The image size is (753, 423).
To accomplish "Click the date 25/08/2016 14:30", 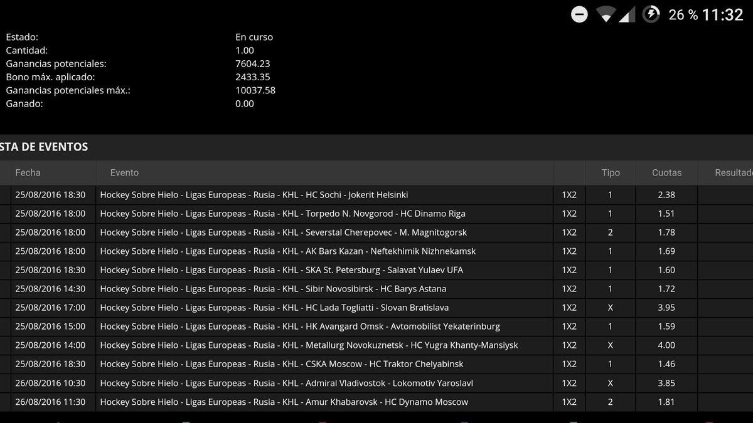I will pos(50,289).
